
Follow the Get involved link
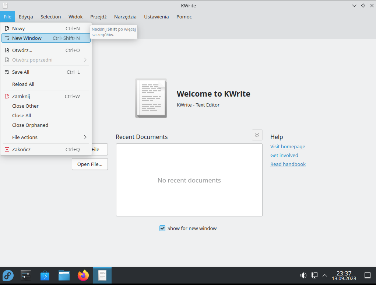pyautogui.click(x=284, y=155)
